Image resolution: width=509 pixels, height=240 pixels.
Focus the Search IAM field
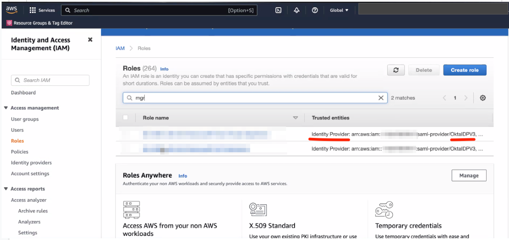(x=50, y=80)
